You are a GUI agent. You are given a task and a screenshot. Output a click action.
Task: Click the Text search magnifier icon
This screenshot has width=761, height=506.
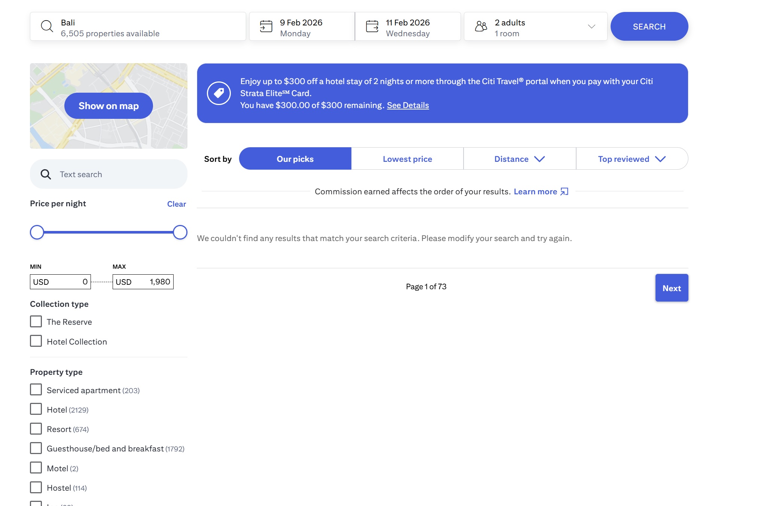[x=46, y=174]
